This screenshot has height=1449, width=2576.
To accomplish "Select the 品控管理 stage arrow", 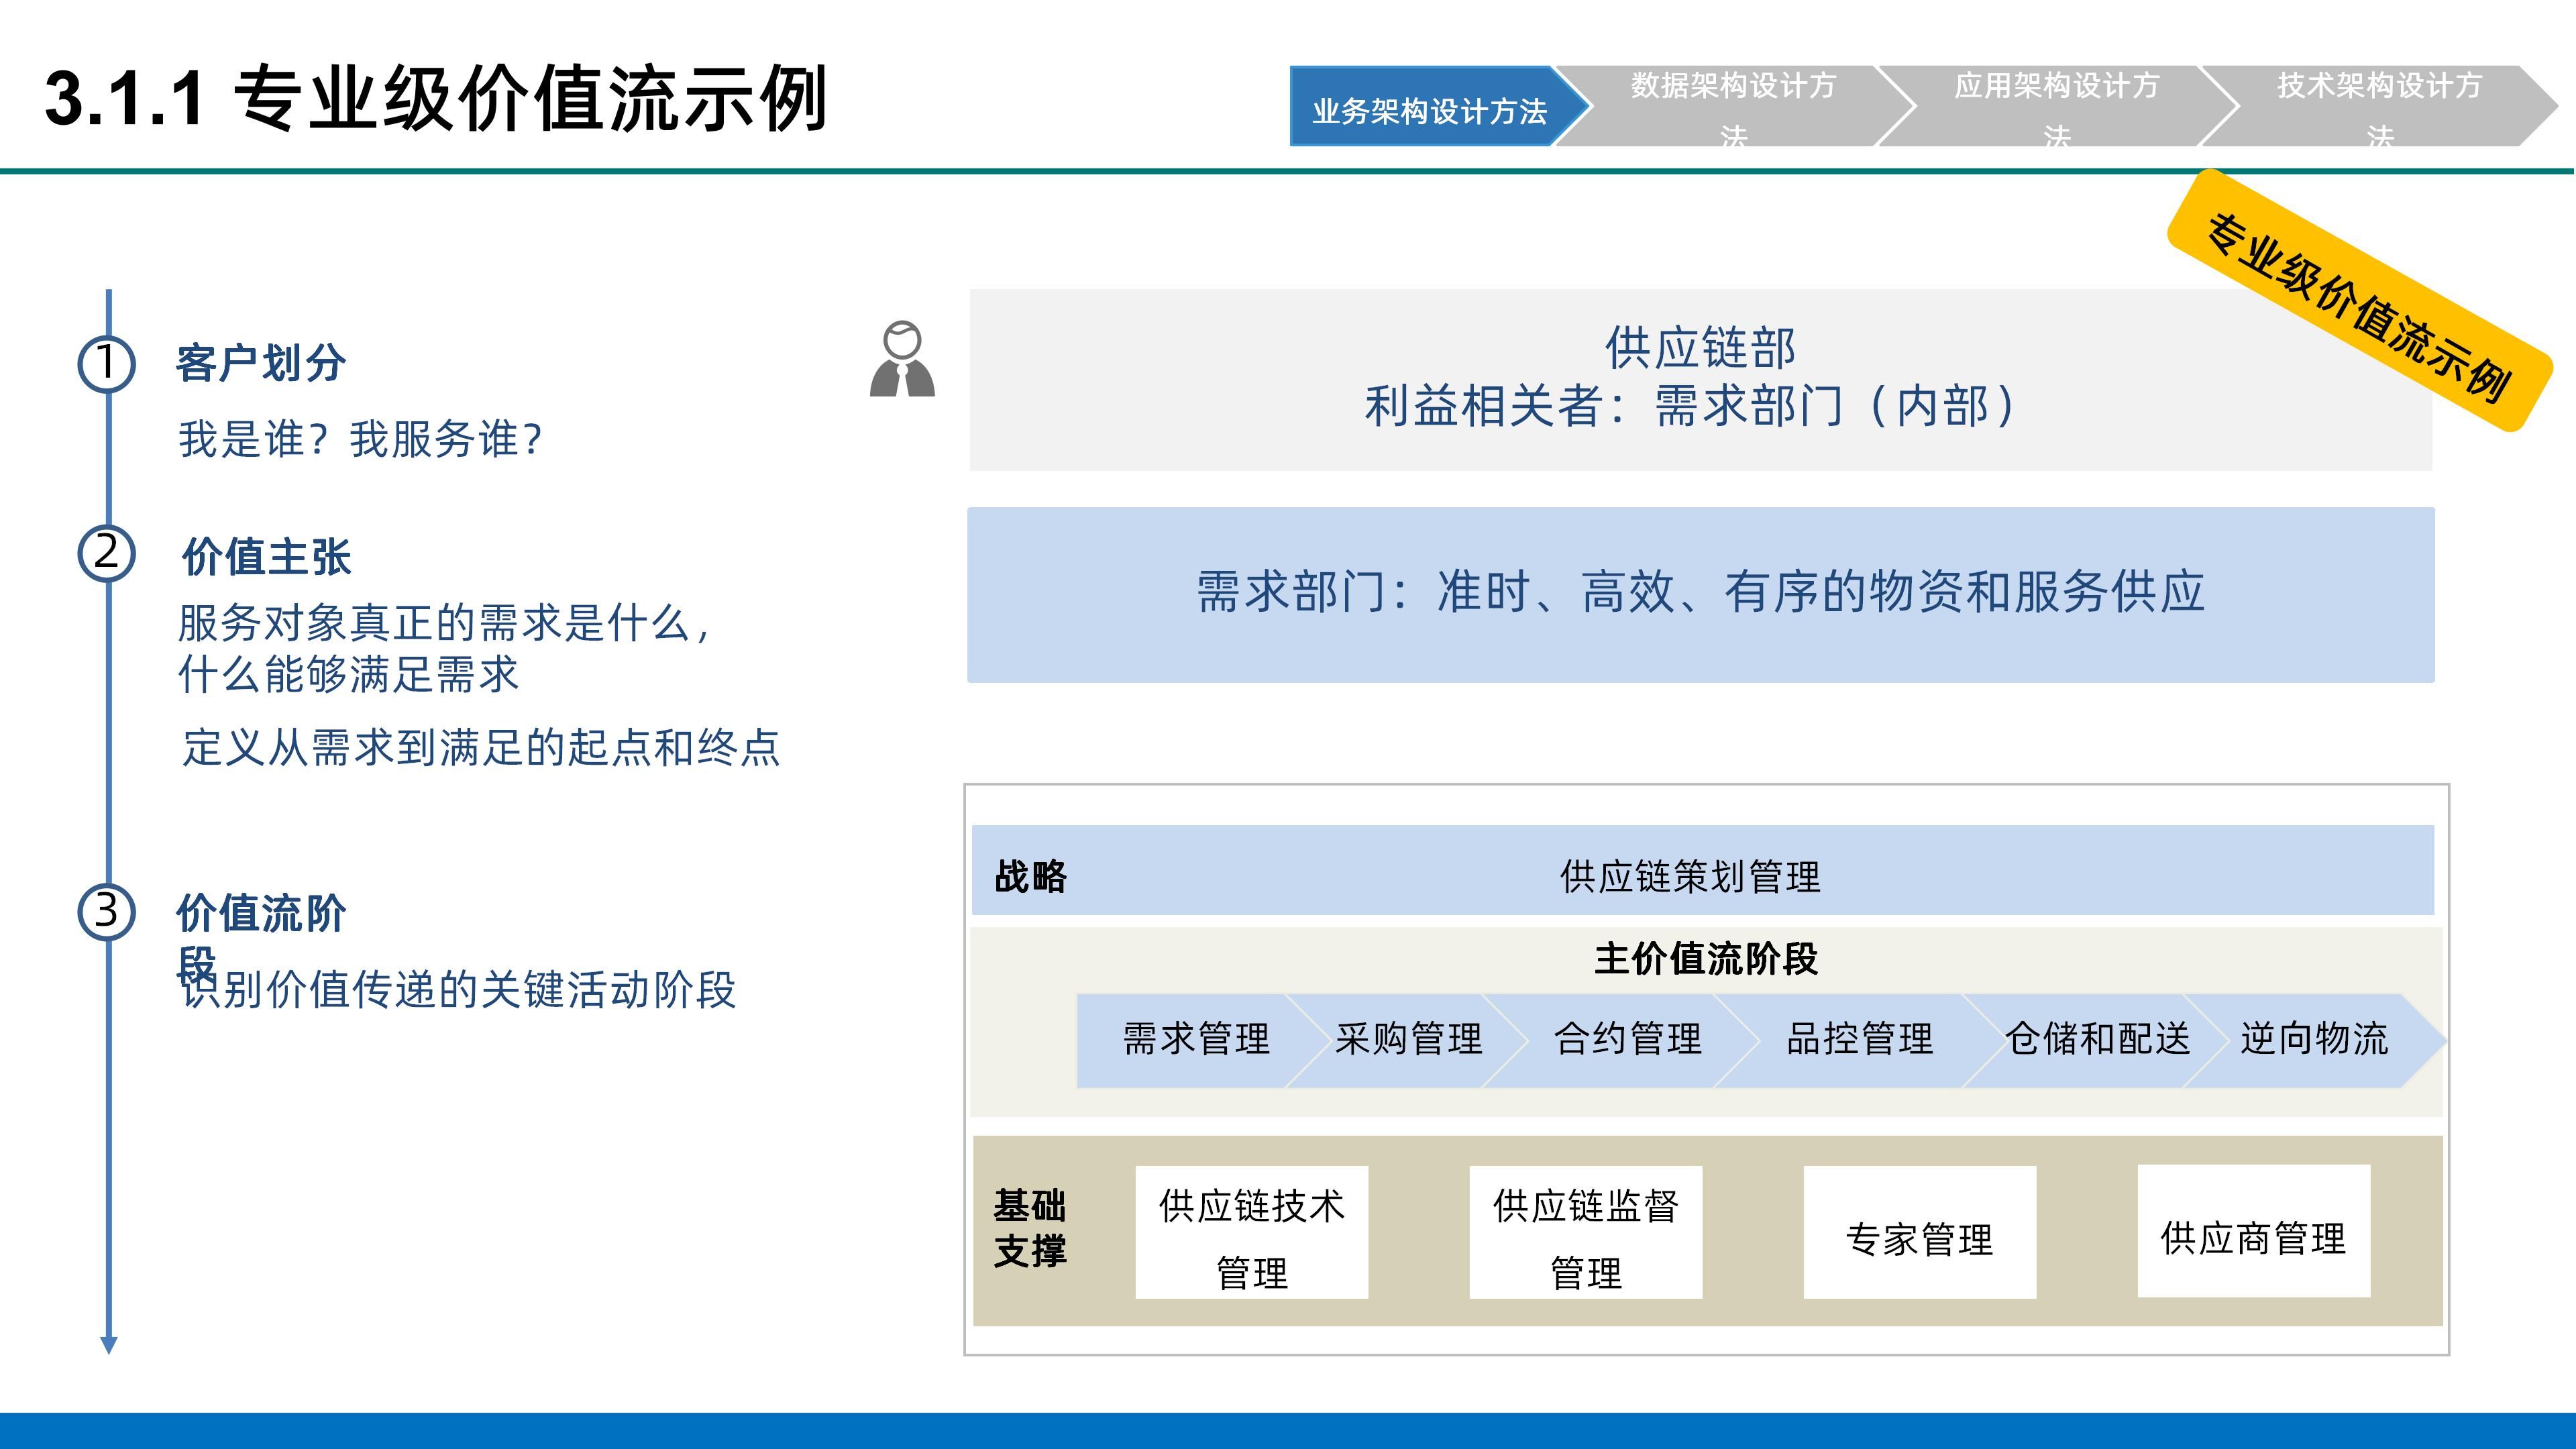I will pyautogui.click(x=1859, y=1040).
